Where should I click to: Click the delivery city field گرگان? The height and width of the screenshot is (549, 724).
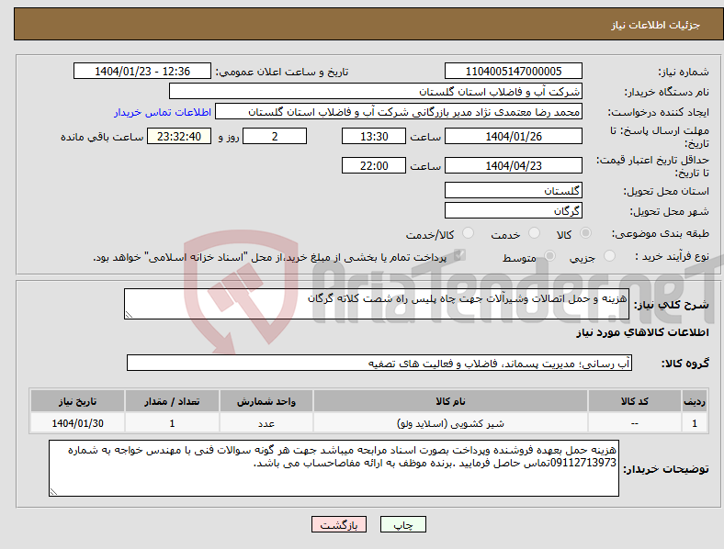tap(513, 211)
